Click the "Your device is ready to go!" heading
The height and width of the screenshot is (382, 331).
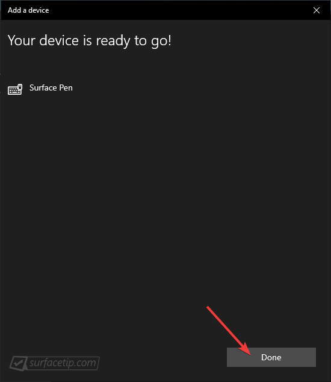click(90, 41)
